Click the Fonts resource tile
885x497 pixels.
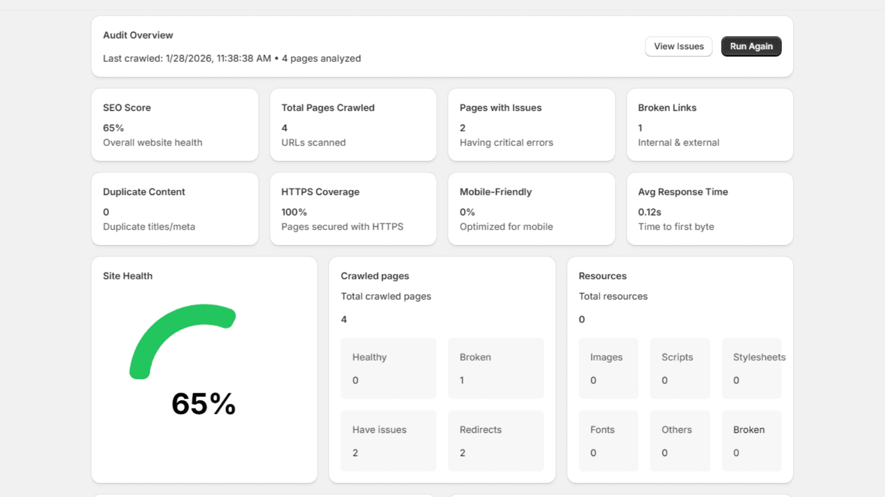(x=608, y=441)
